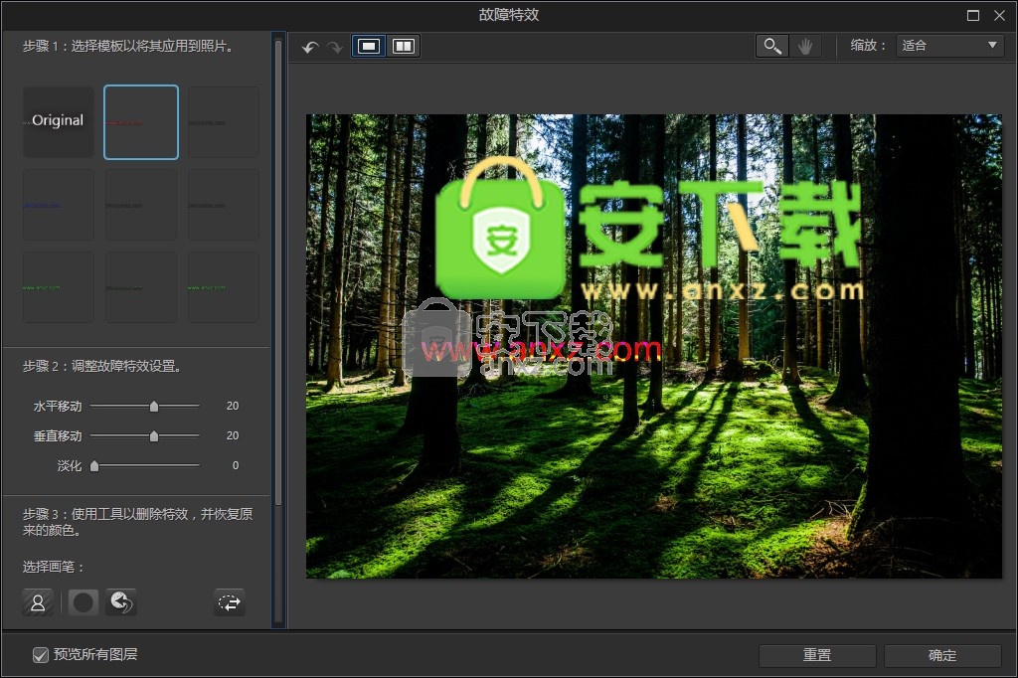Viewport: 1018px width, 678px height.
Task: Open the 缩放 zoom dropdown
Action: coord(949,46)
